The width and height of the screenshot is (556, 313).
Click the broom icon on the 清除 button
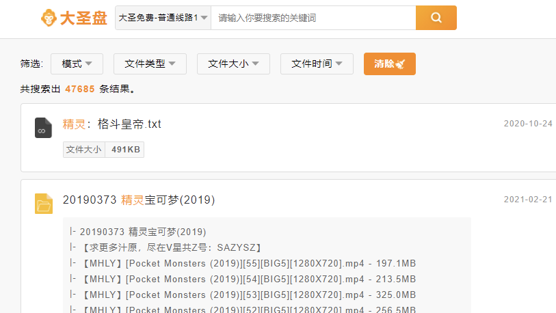tap(401, 64)
